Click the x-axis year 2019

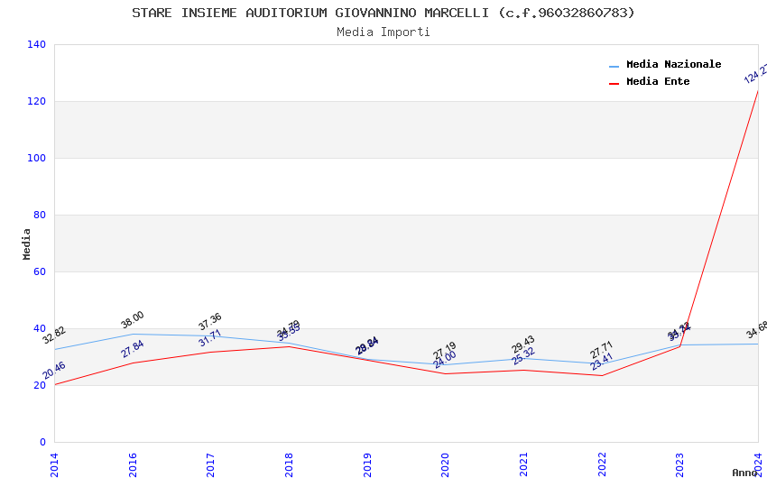(367, 464)
